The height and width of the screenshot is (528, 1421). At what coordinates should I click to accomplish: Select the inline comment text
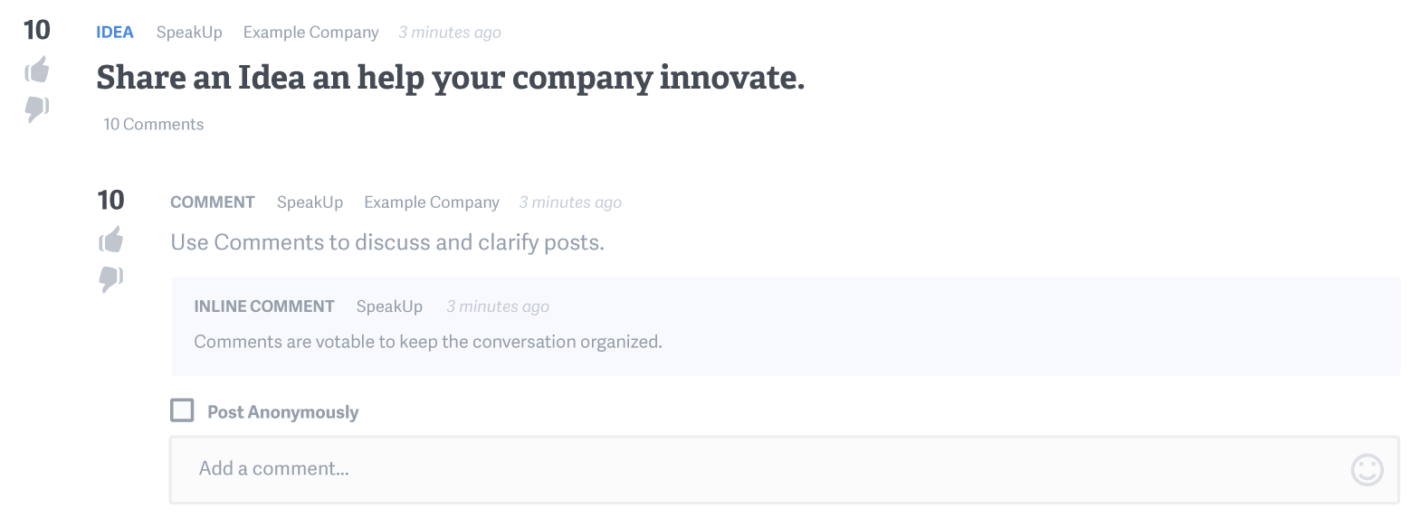[428, 342]
